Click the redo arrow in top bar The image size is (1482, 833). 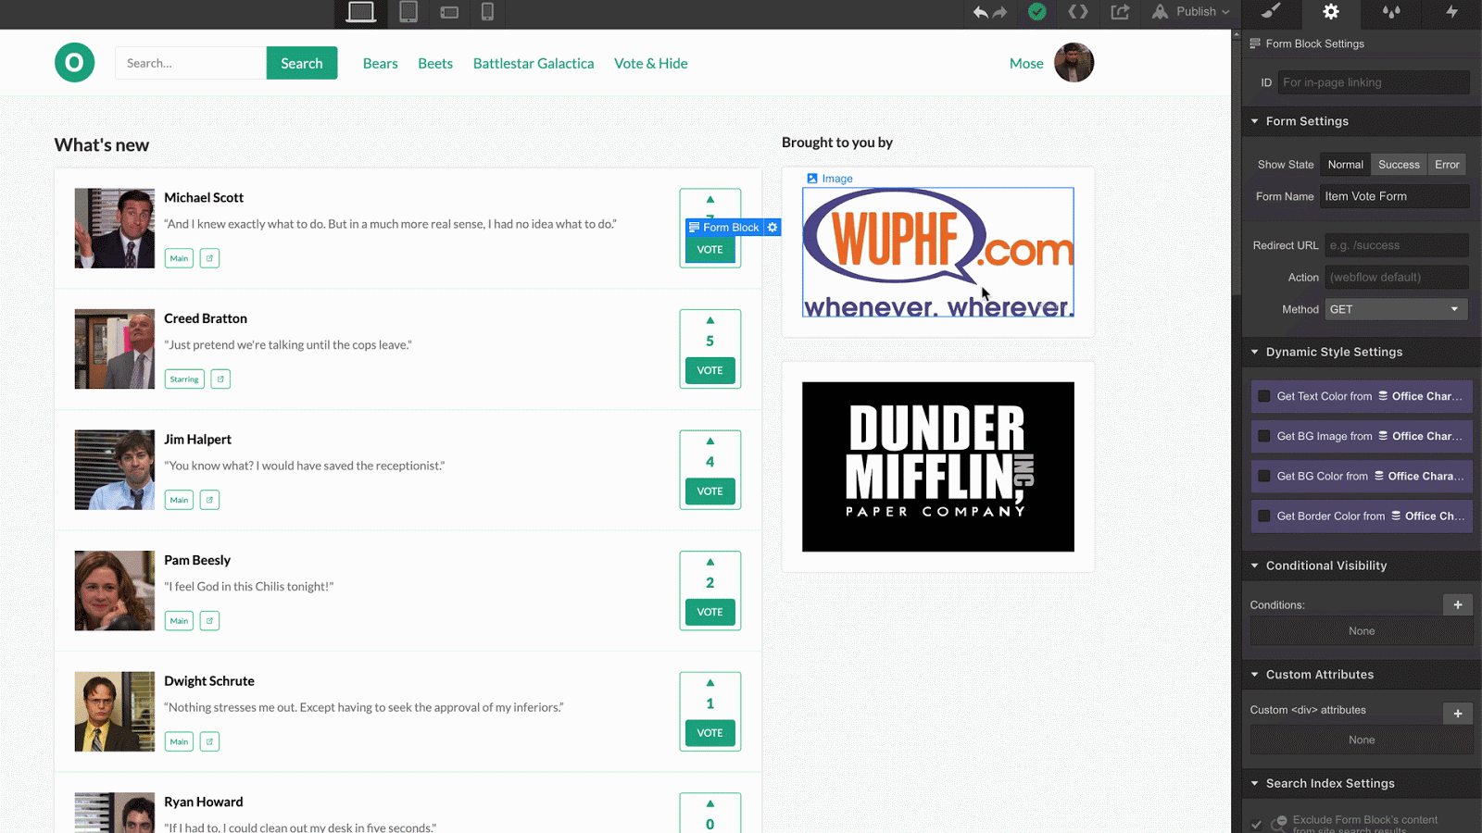pos(1000,12)
